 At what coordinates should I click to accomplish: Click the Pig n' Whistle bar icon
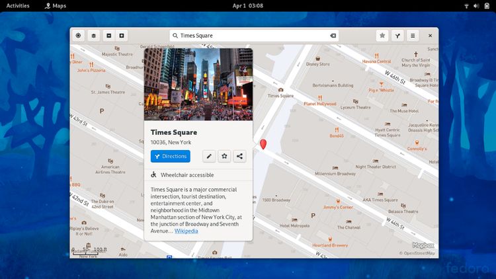(x=381, y=85)
